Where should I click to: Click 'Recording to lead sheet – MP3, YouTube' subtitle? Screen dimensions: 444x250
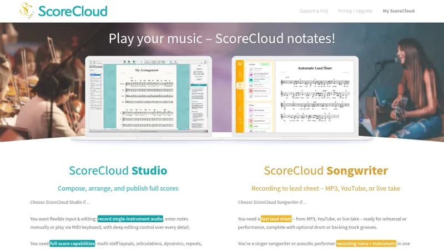tap(326, 188)
